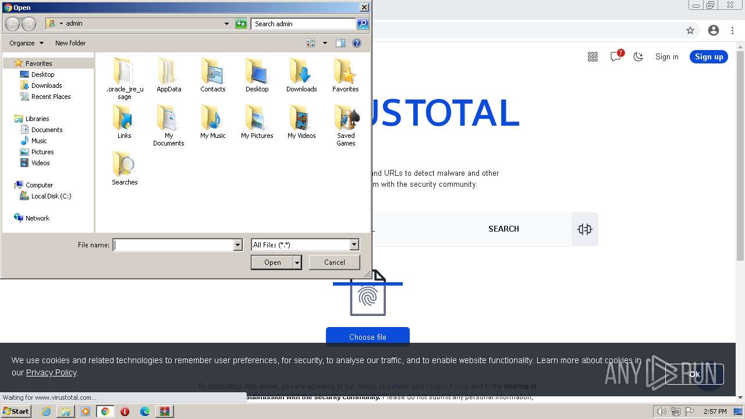The height and width of the screenshot is (419, 745).
Task: Select the My Music folder
Action: click(213, 122)
